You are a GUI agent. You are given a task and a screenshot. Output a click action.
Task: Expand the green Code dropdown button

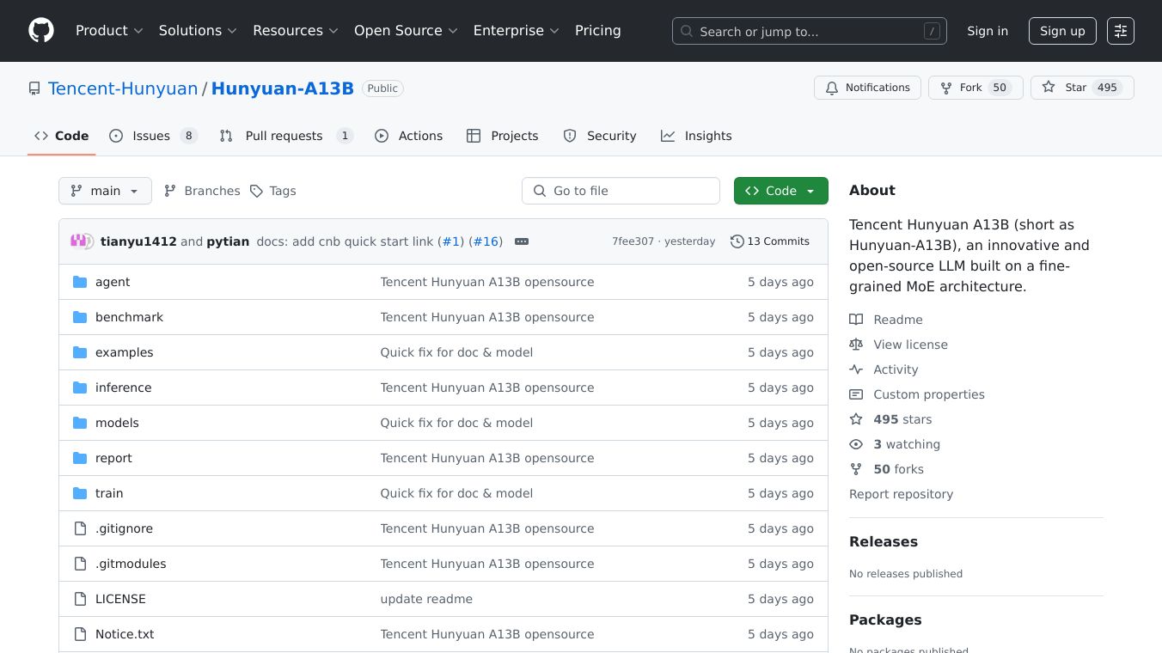click(x=780, y=191)
